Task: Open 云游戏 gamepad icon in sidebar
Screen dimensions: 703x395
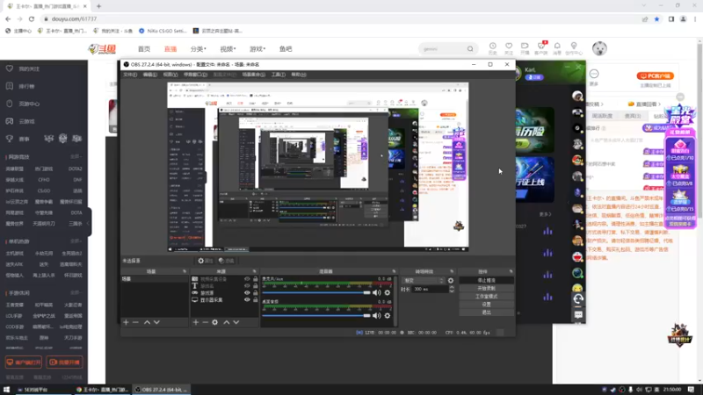Action: (10, 121)
